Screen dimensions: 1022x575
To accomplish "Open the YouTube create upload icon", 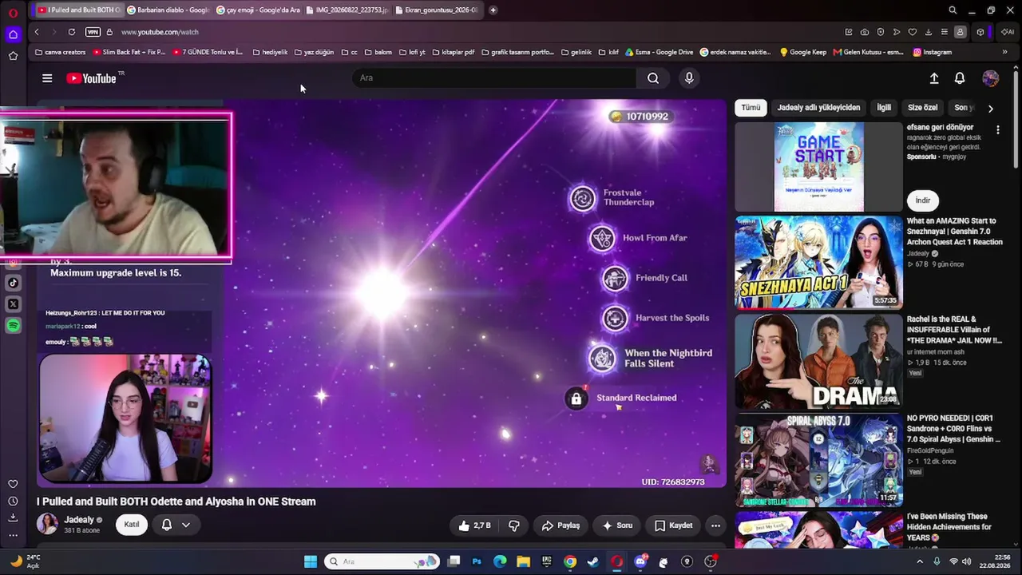I will 934,78.
